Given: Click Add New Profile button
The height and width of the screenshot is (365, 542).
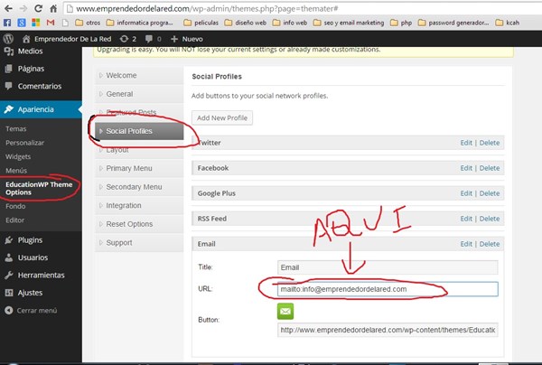Looking at the screenshot, I should tap(222, 117).
